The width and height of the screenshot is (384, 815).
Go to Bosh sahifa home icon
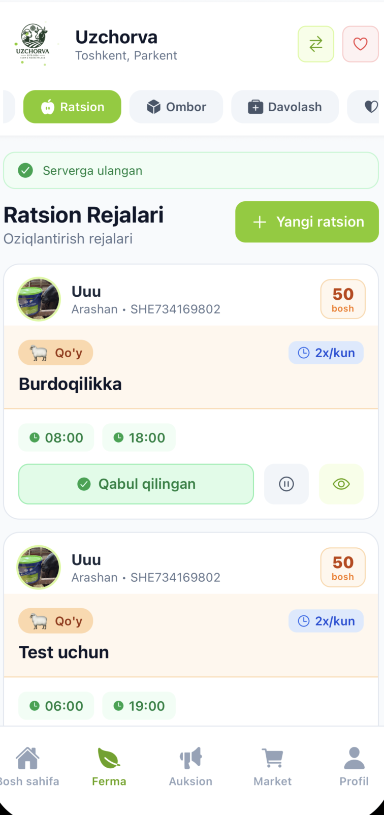point(28,766)
